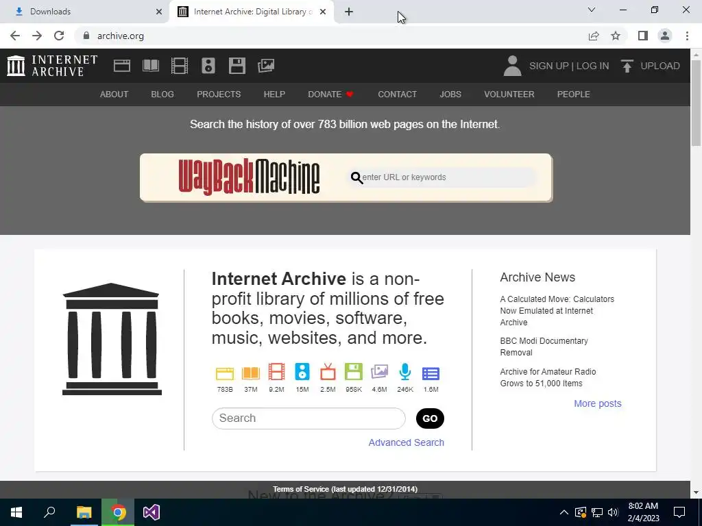Select the Video icon labeled 9.2M
Screen dimensions: 702x526
[x=276, y=372]
